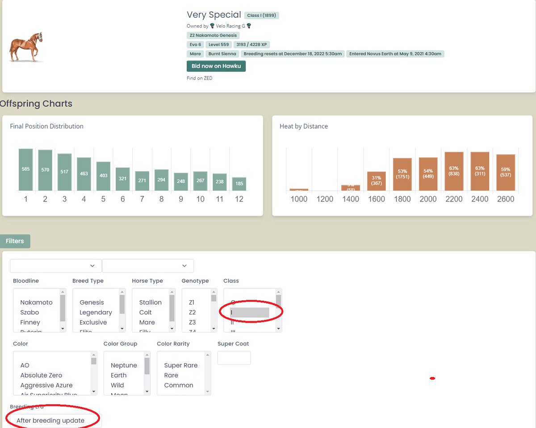Screen dimensions: 536x428
Task: Select Z3 in Genotype list
Action: click(192, 322)
